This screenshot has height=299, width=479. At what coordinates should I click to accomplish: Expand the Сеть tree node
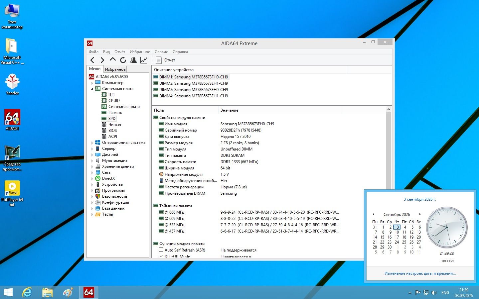point(92,173)
